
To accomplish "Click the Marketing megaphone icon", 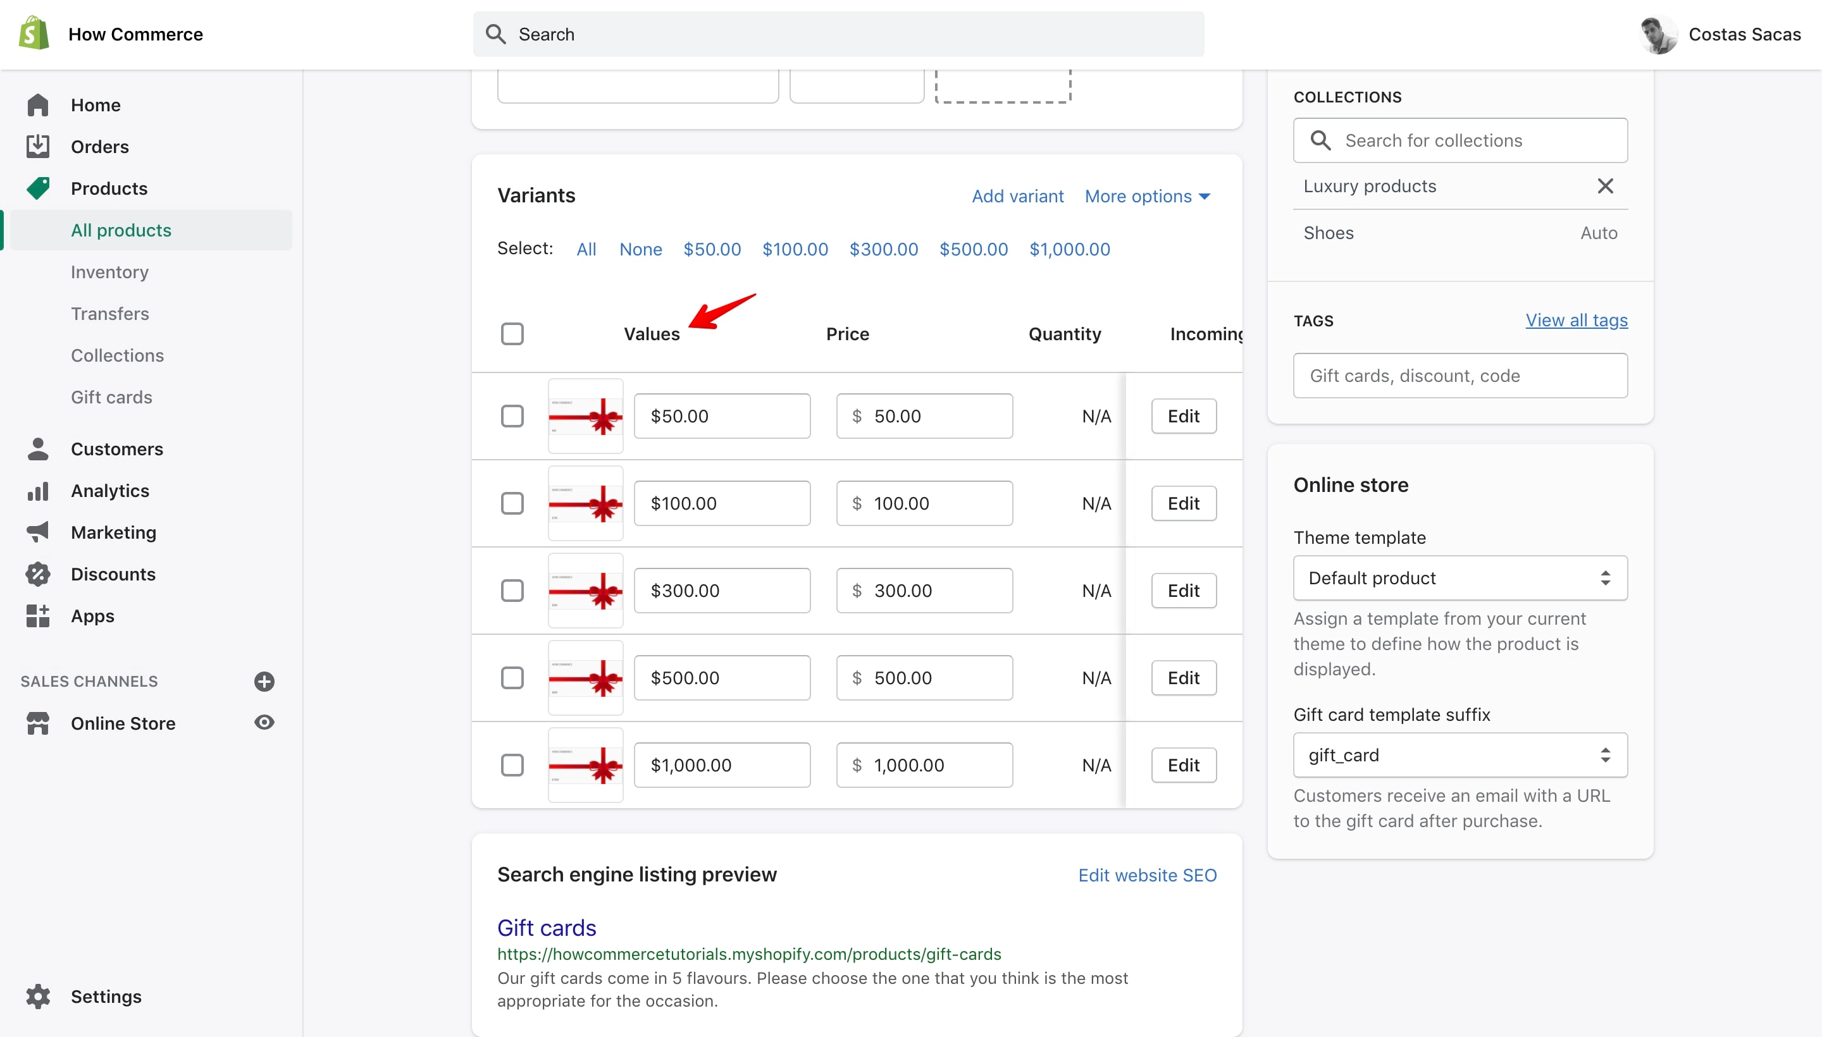I will point(38,532).
